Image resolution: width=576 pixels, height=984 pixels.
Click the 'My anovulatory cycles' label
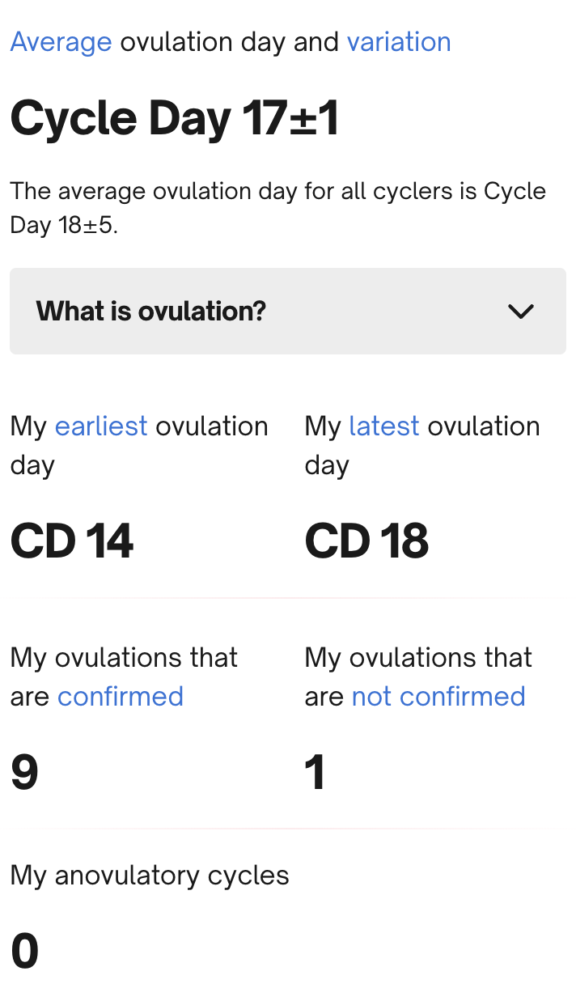(150, 876)
